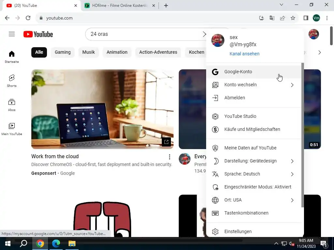Open a new browser tab
The height and width of the screenshot is (250, 334).
coord(166,6)
